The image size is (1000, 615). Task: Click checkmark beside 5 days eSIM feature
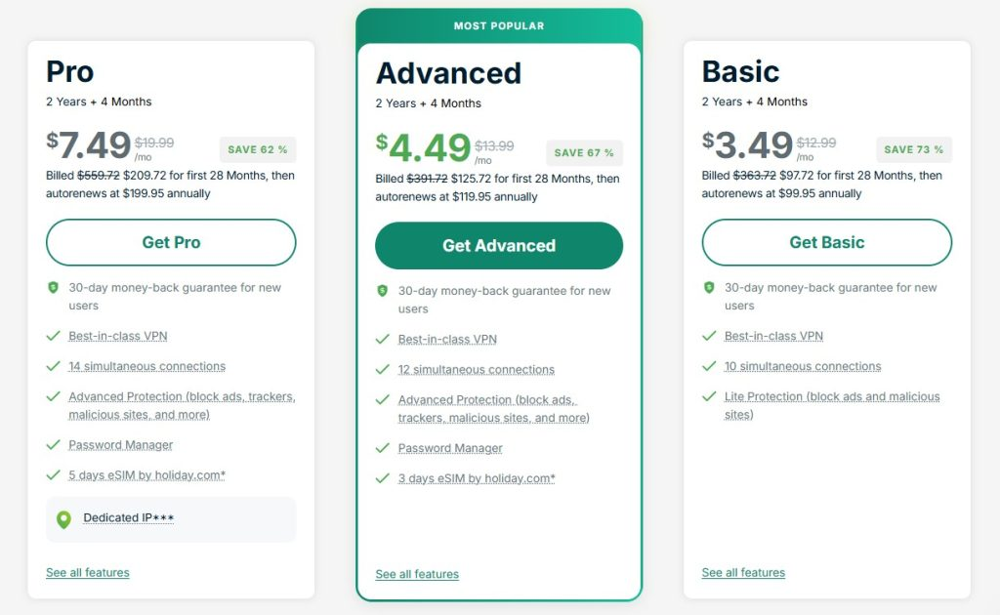[x=54, y=475]
